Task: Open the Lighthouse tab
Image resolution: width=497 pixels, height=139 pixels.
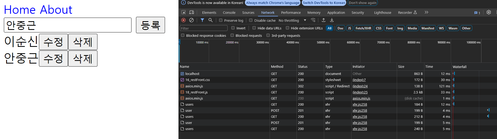Action: pyautogui.click(x=382, y=12)
